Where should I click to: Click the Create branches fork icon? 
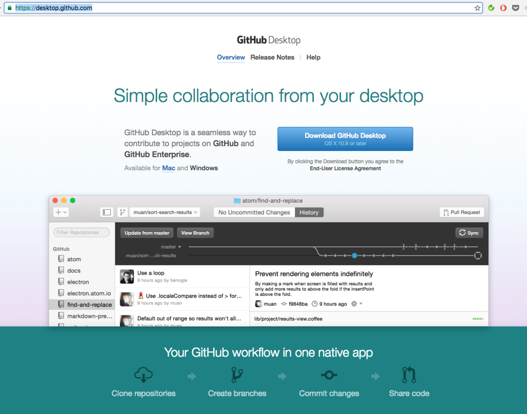(x=237, y=375)
